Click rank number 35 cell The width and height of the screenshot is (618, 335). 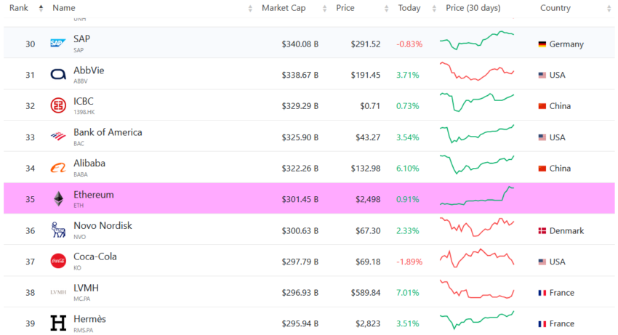pyautogui.click(x=31, y=199)
